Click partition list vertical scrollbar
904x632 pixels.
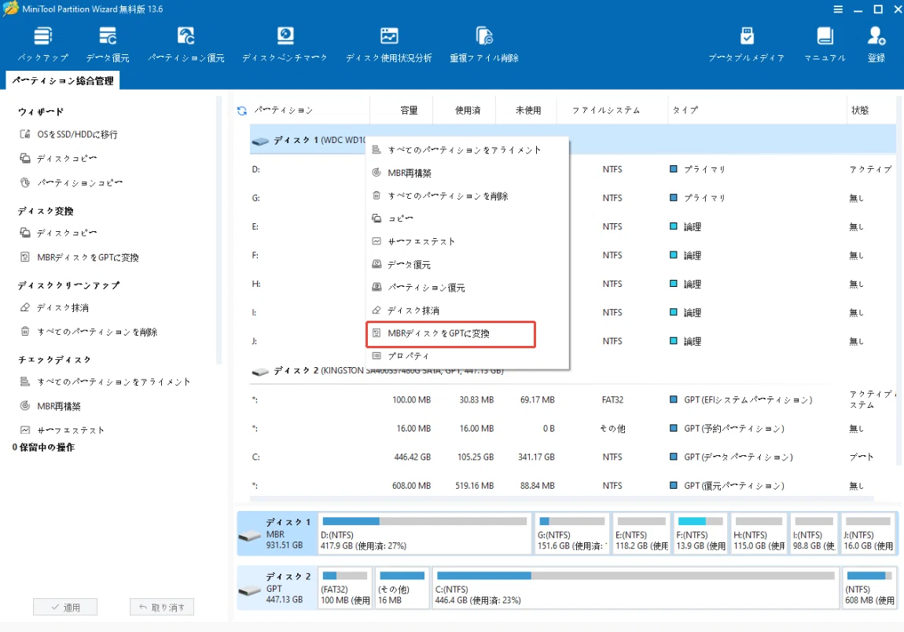pos(898,281)
